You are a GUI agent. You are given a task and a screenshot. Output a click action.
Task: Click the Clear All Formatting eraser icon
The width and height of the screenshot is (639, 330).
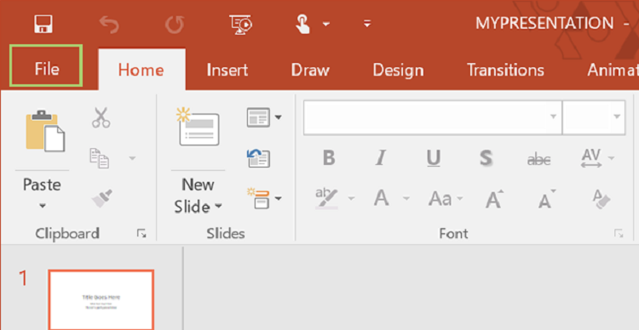click(x=602, y=199)
